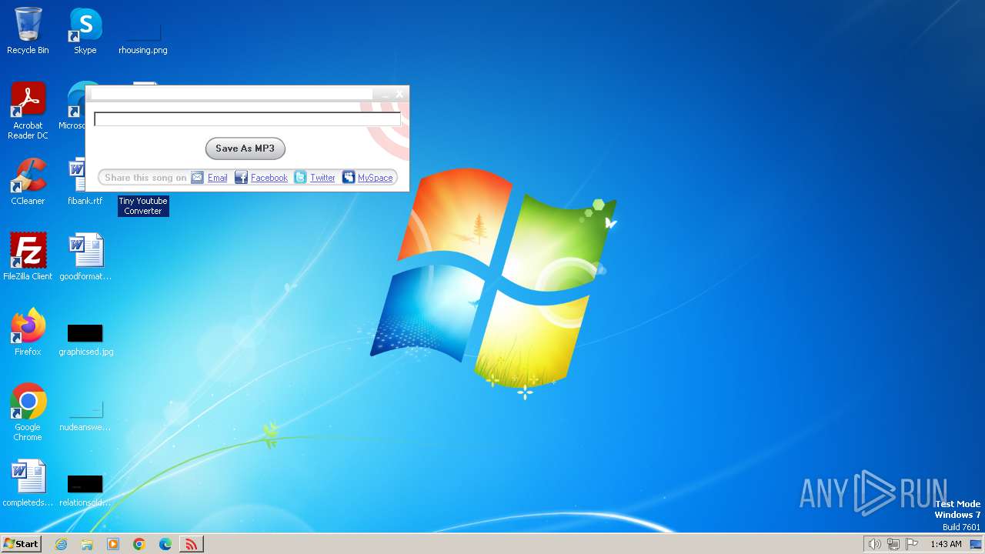Select the CCleaner desktop shortcut
This screenshot has width=985, height=554.
(x=28, y=182)
